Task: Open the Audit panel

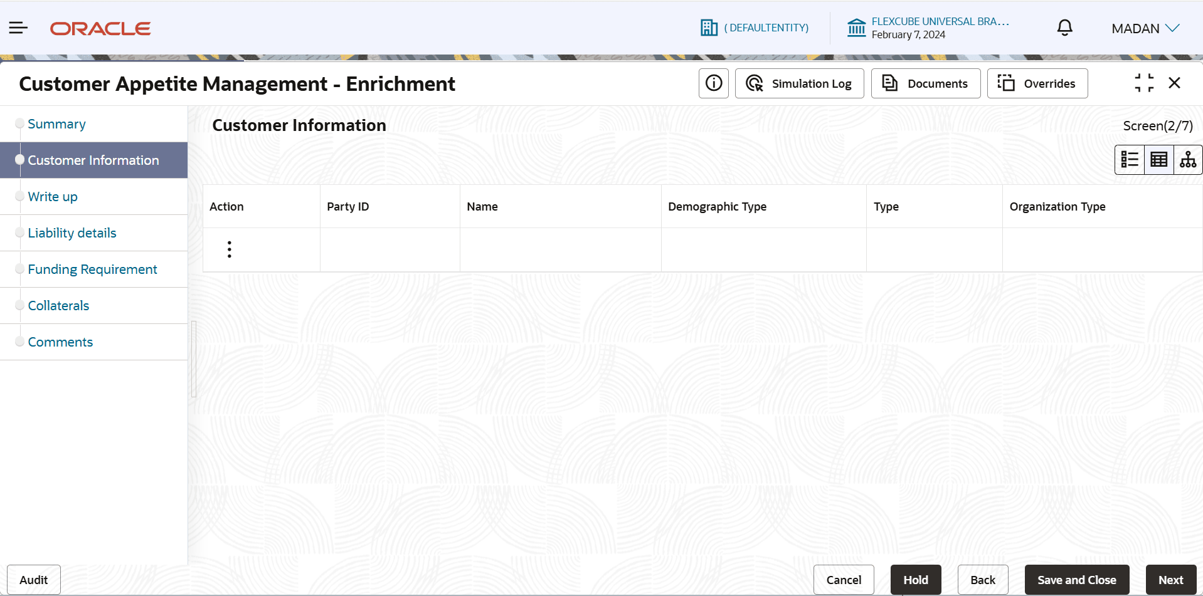Action: [x=34, y=580]
